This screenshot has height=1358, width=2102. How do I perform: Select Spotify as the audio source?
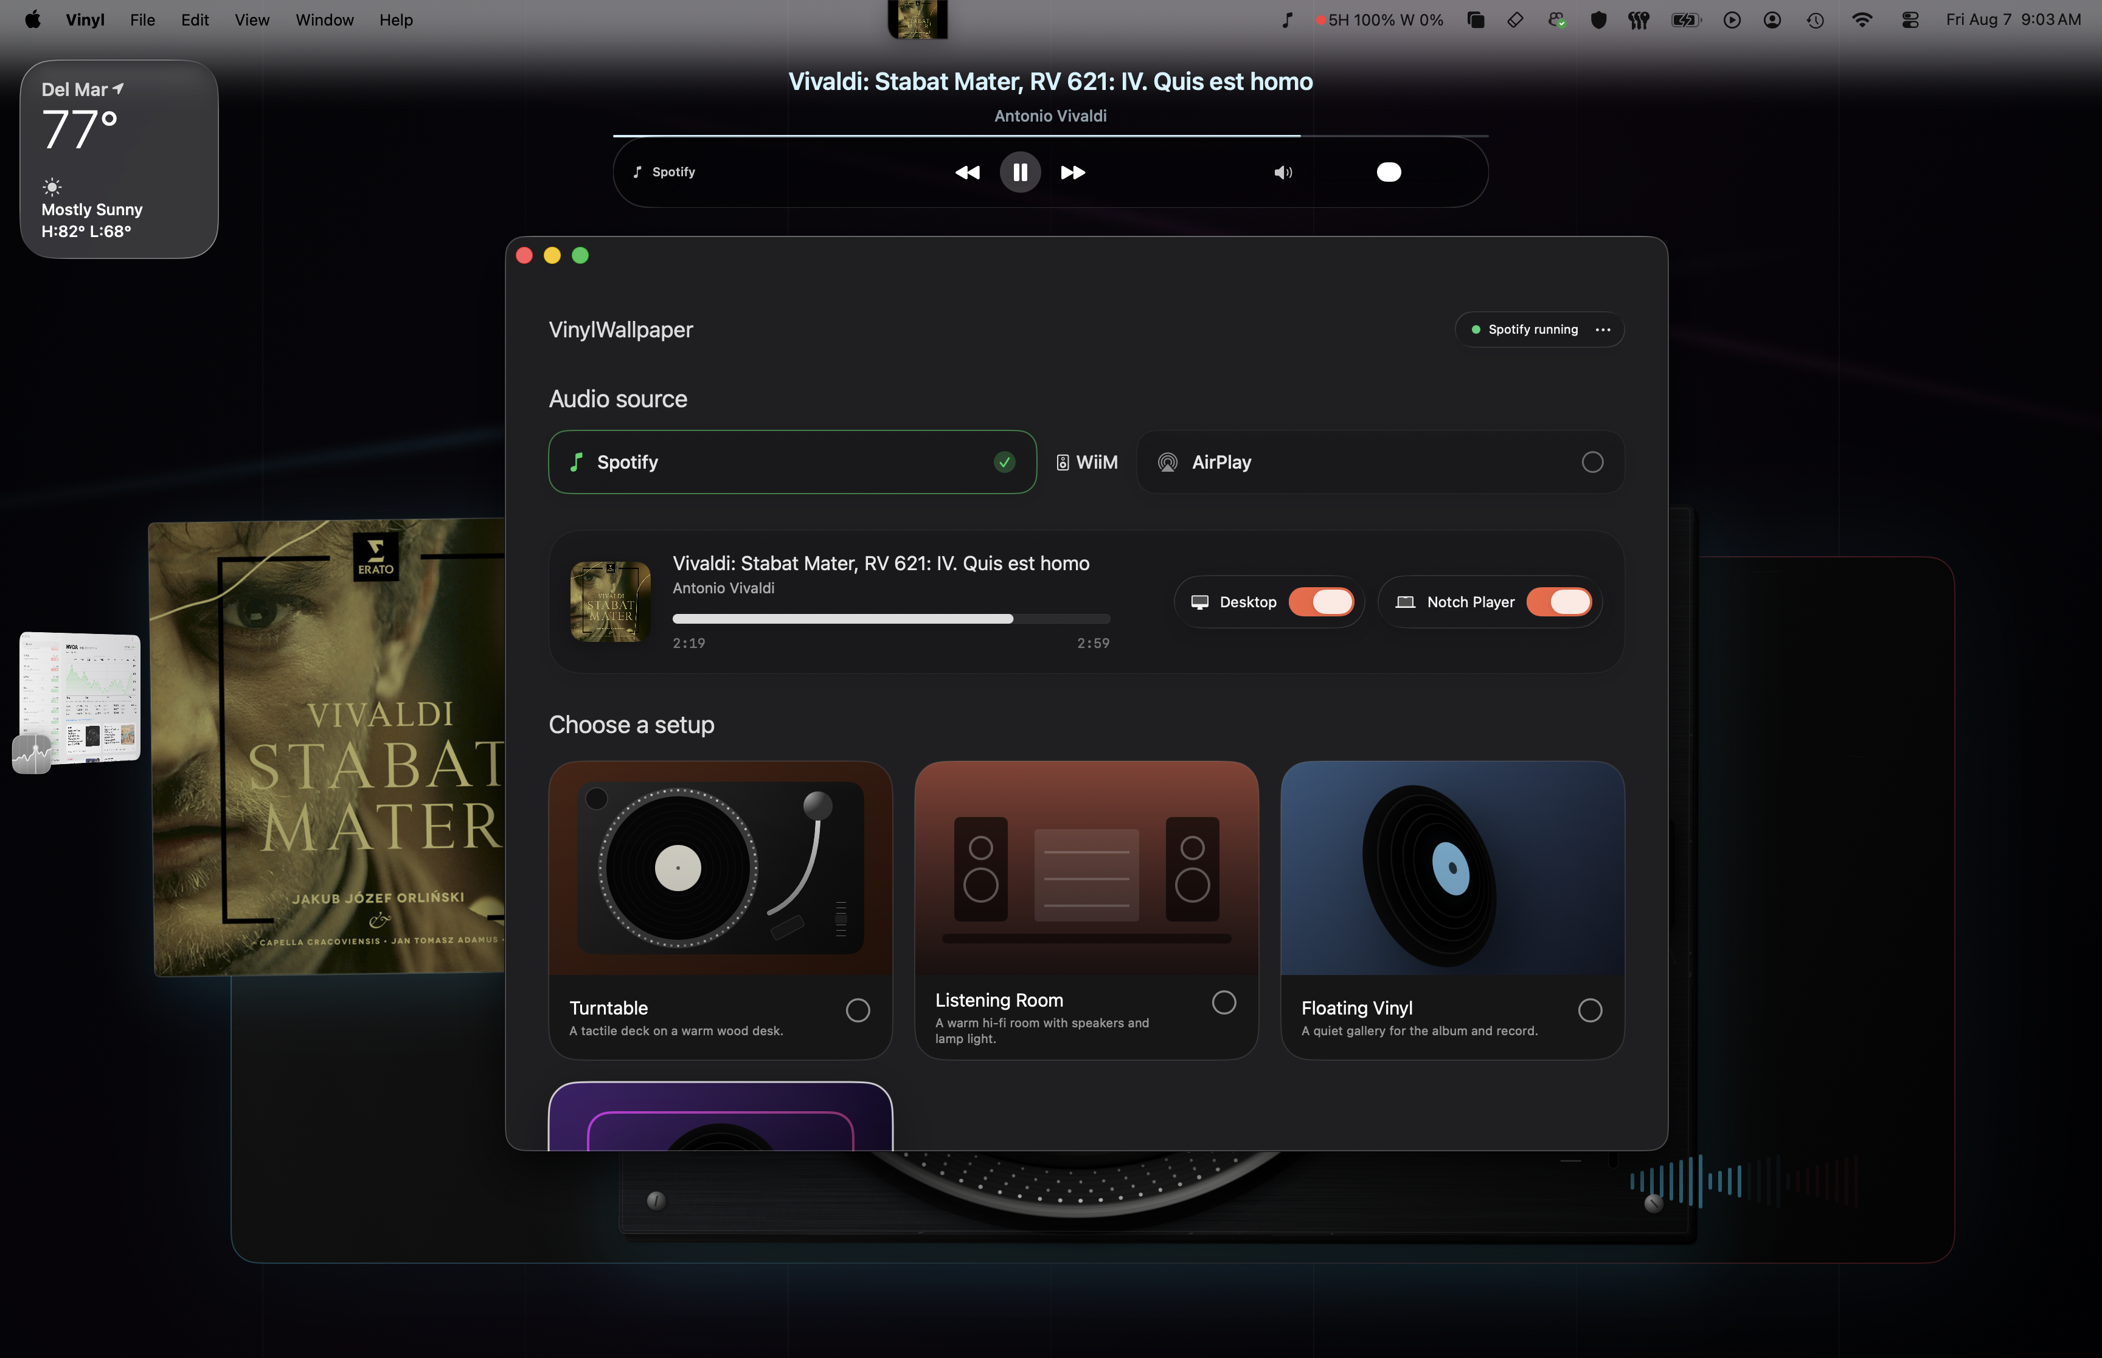[792, 462]
